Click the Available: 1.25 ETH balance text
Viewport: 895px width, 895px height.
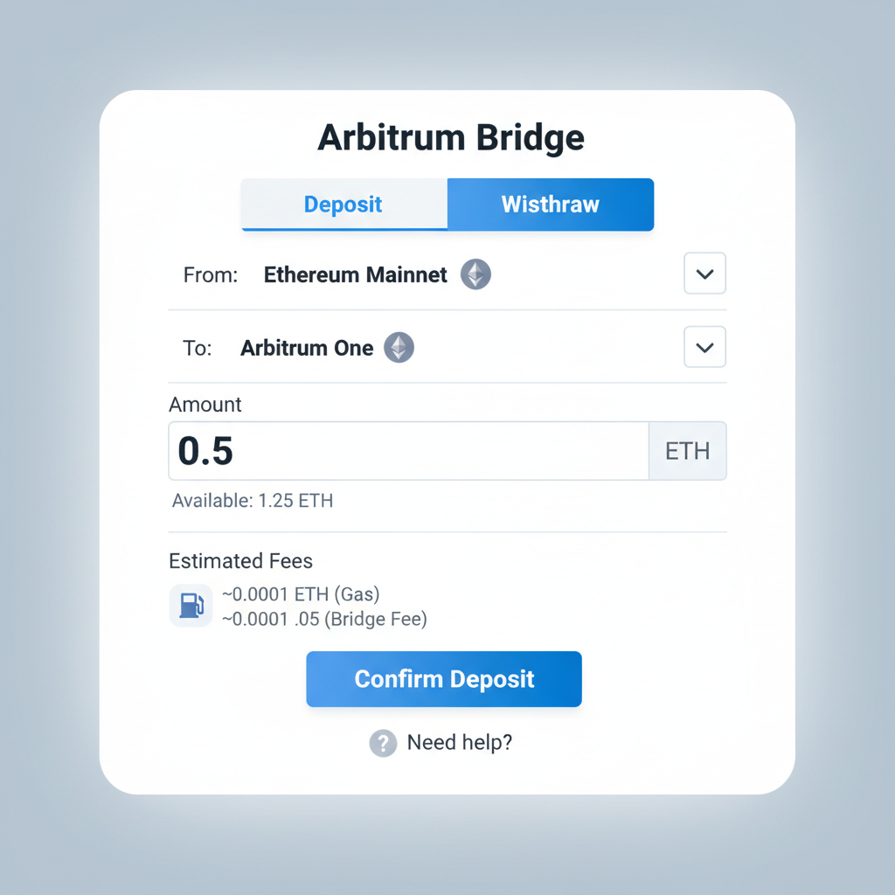[x=252, y=500]
